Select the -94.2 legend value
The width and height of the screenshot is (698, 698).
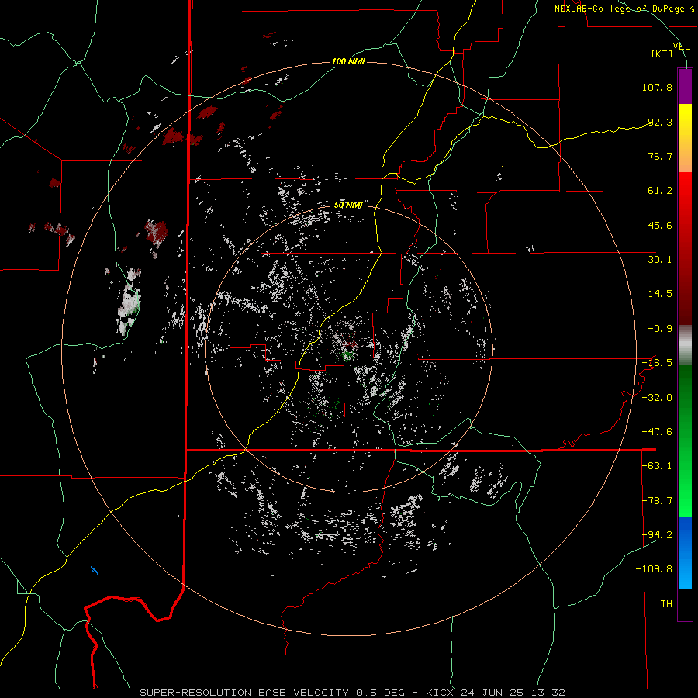coord(657,535)
